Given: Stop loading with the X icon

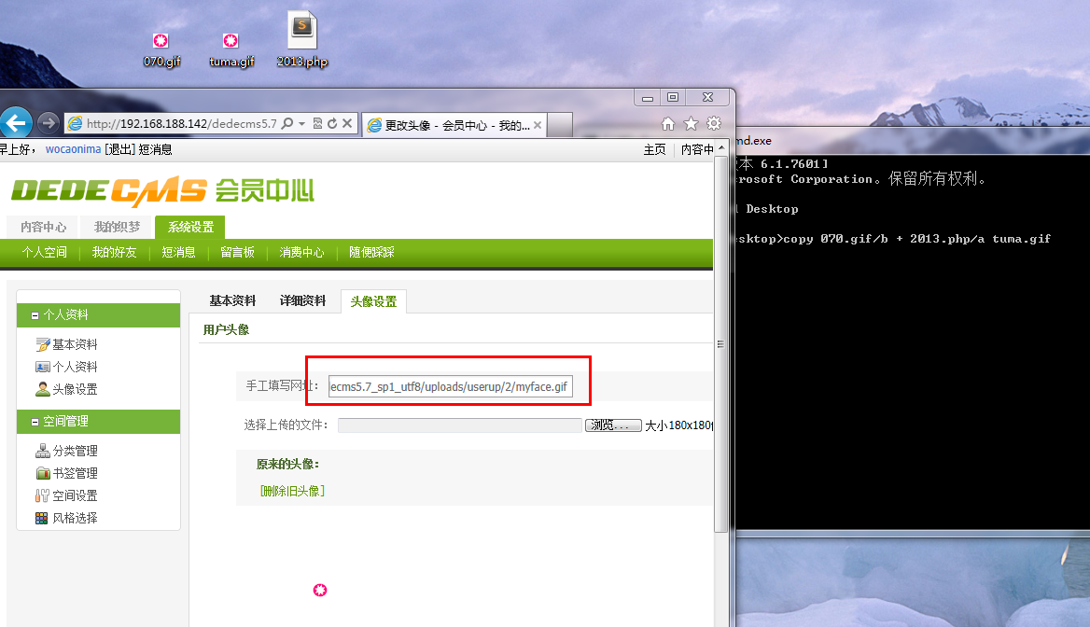Looking at the screenshot, I should pos(347,124).
